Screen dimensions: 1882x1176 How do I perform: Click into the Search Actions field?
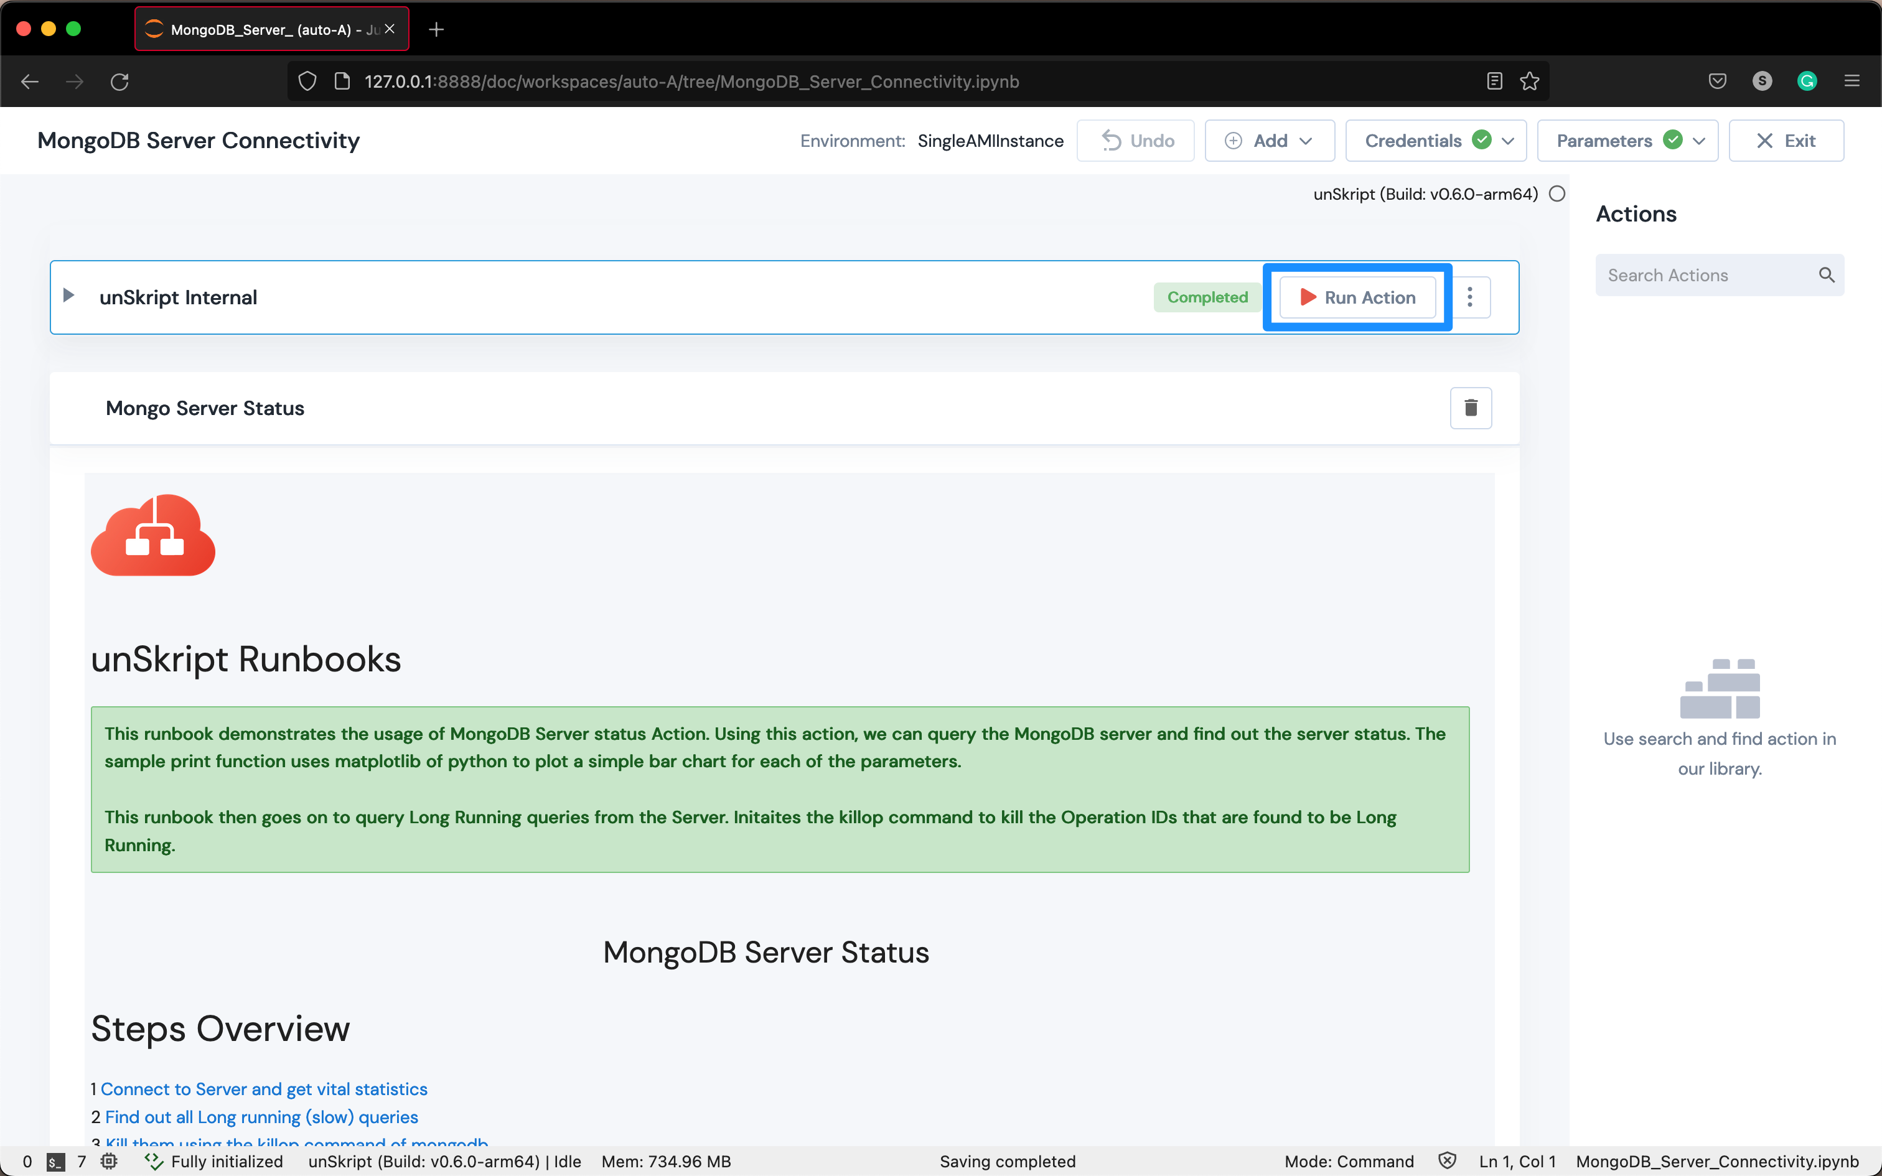[1719, 275]
